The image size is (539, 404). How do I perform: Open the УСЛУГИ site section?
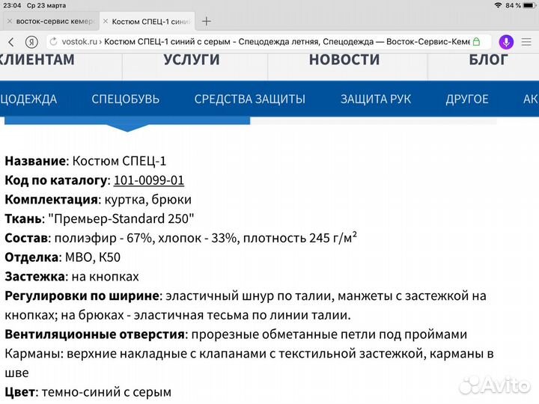point(192,59)
